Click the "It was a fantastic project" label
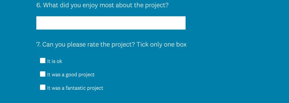Viewport: 289px width, 103px height. 75,88
